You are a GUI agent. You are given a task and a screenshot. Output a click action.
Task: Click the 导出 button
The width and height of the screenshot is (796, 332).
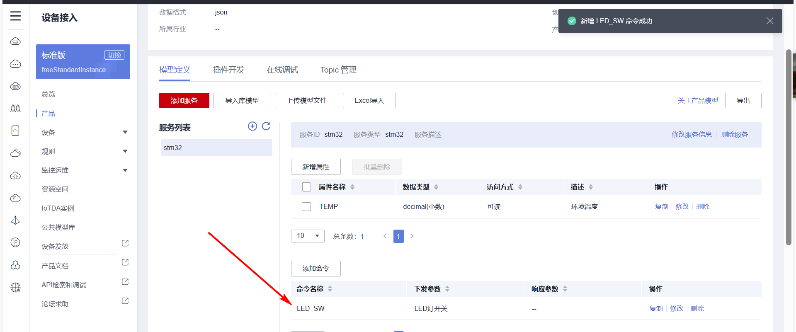[743, 101]
